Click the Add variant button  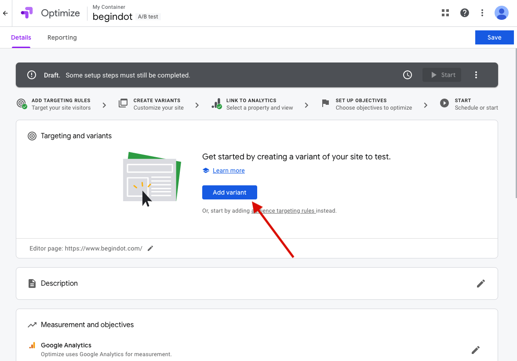tap(229, 192)
